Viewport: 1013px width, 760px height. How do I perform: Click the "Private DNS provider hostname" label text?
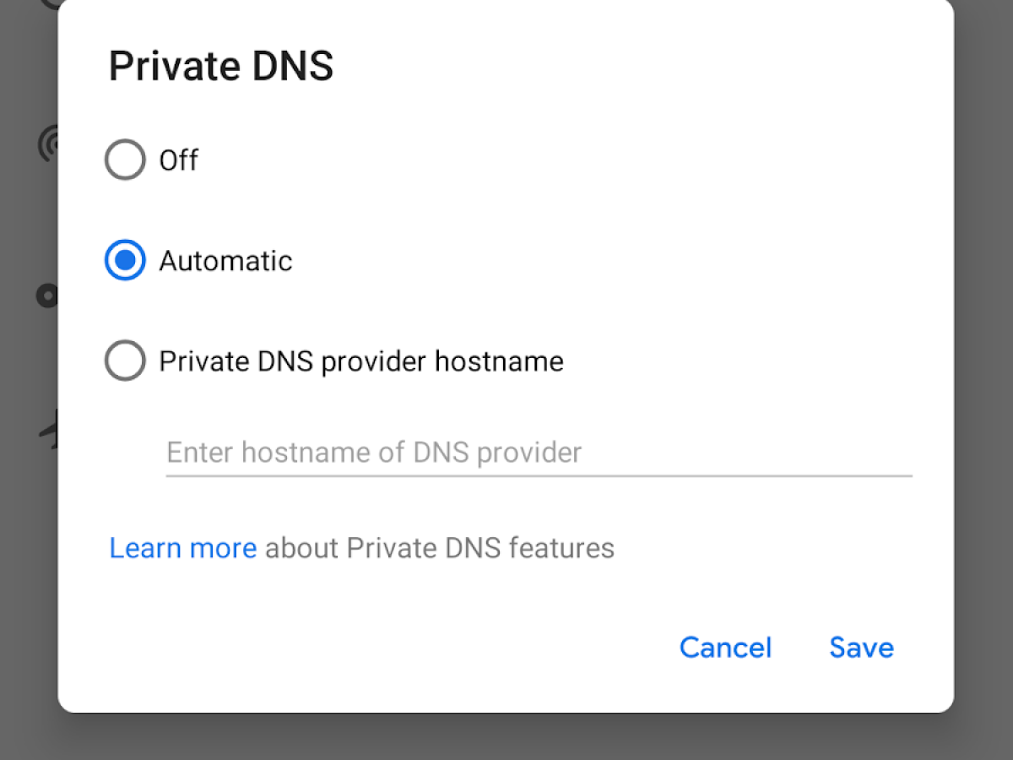(361, 361)
